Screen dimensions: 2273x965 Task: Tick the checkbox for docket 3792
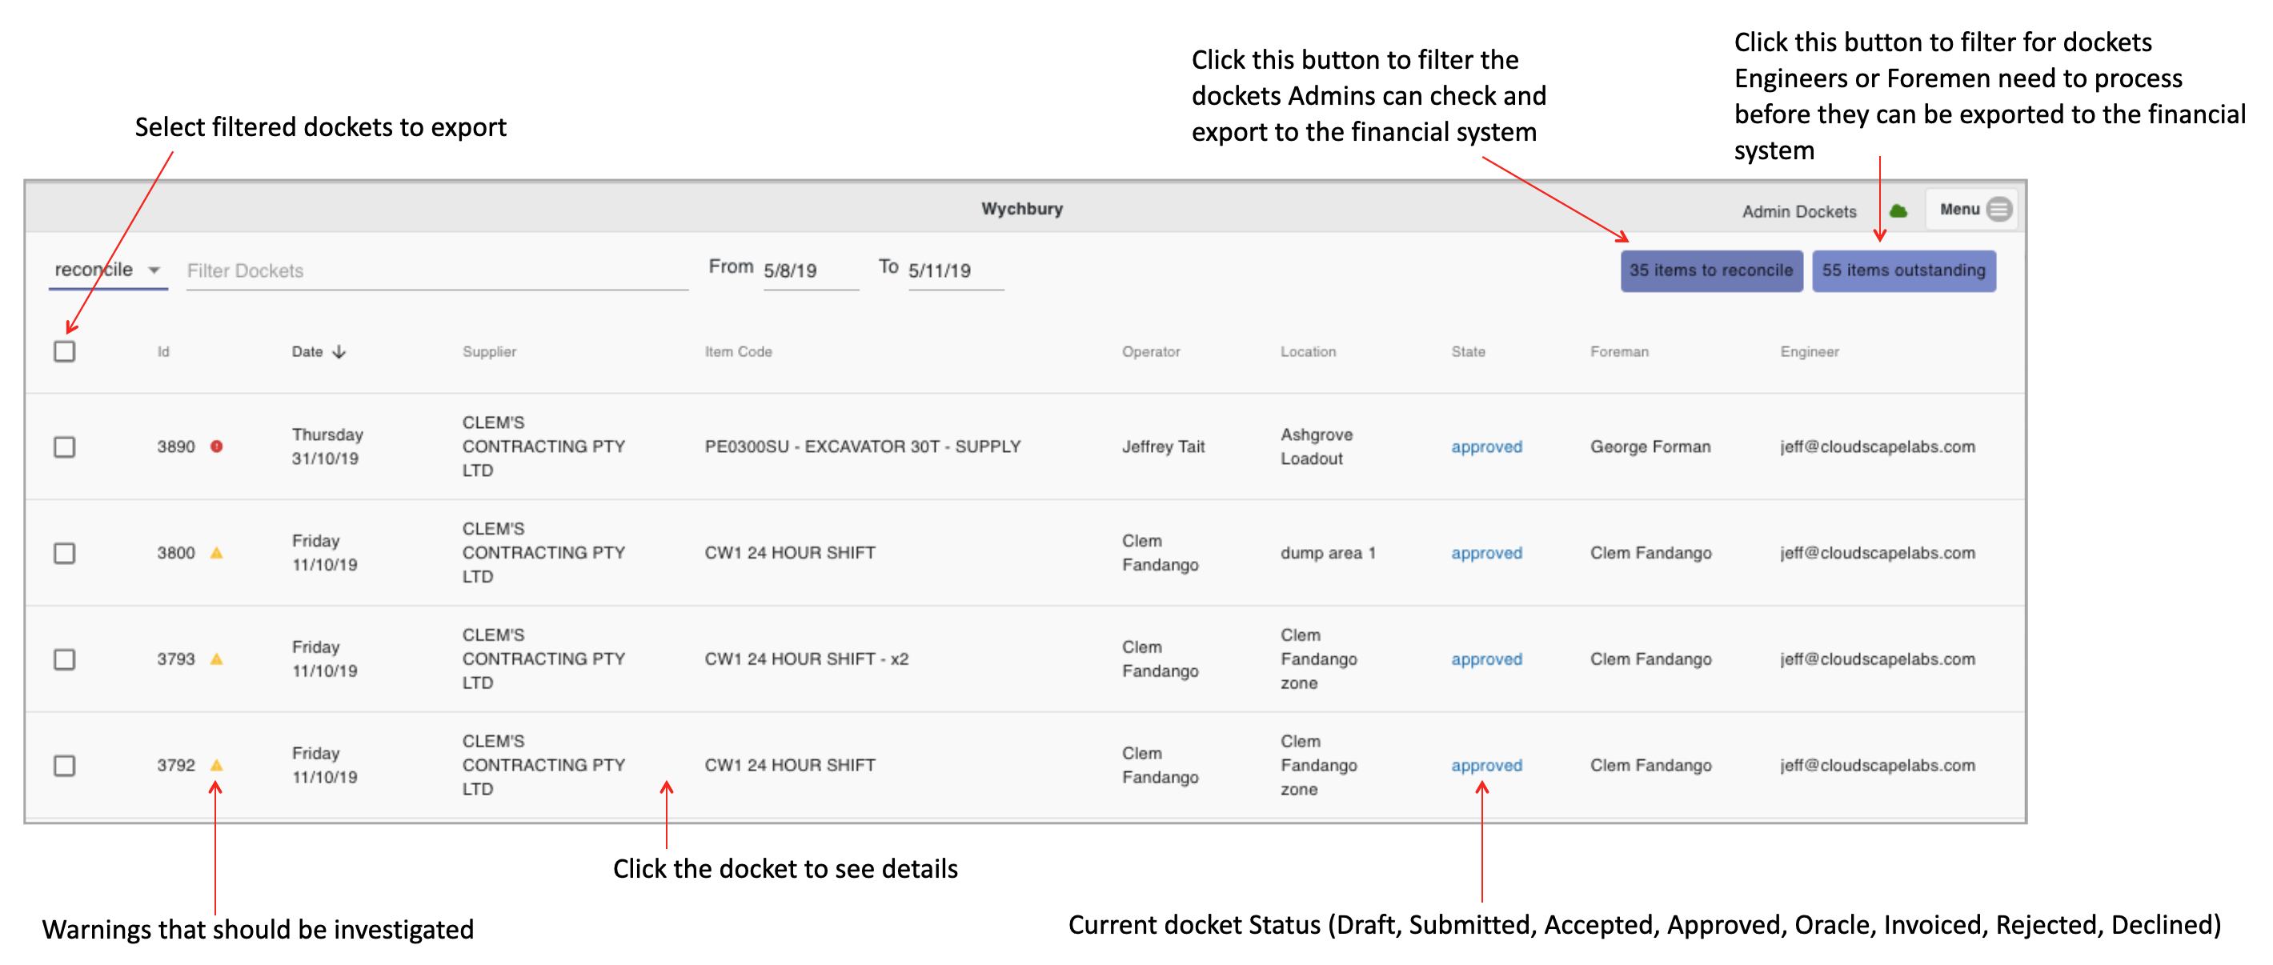click(x=64, y=765)
